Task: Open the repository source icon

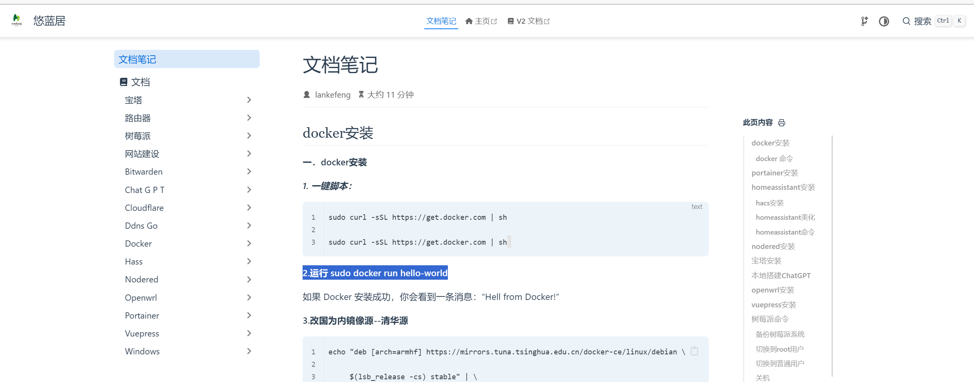Action: 864,21
